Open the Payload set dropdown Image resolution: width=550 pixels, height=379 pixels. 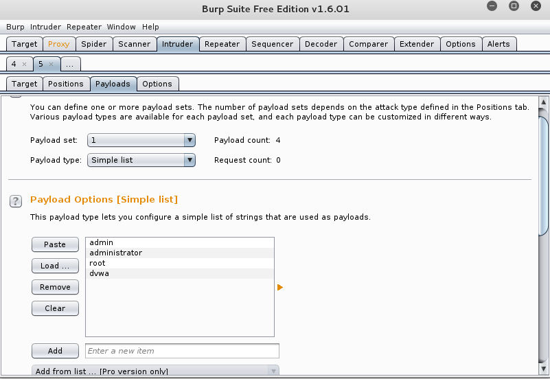141,140
